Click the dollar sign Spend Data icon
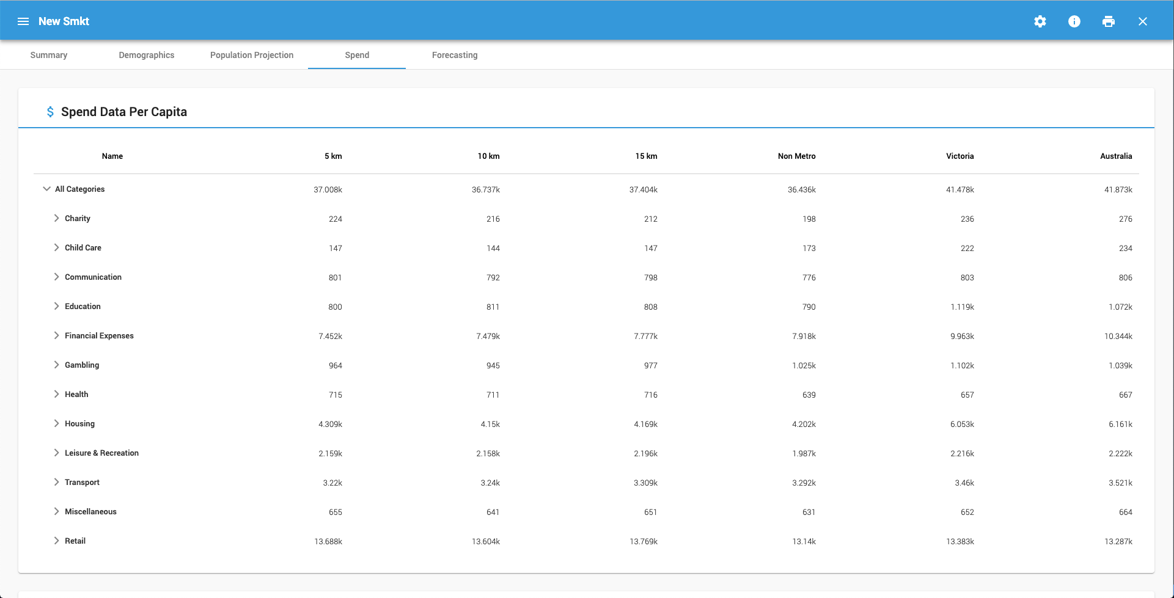 (x=50, y=112)
